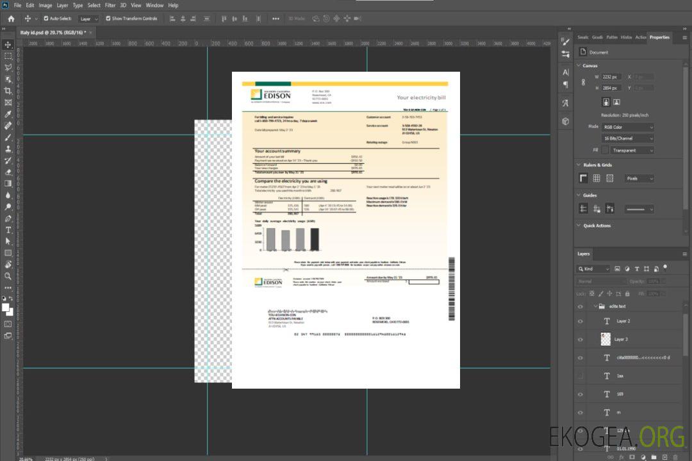Image resolution: width=692 pixels, height=461 pixels.
Task: Open the RGB Color mode dropdown
Action: (x=628, y=127)
